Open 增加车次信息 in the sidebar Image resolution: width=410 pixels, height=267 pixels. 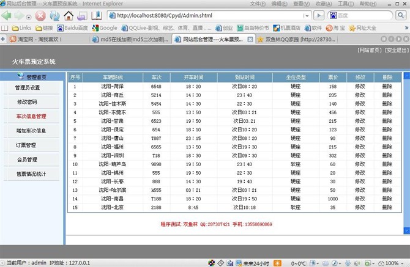point(31,131)
